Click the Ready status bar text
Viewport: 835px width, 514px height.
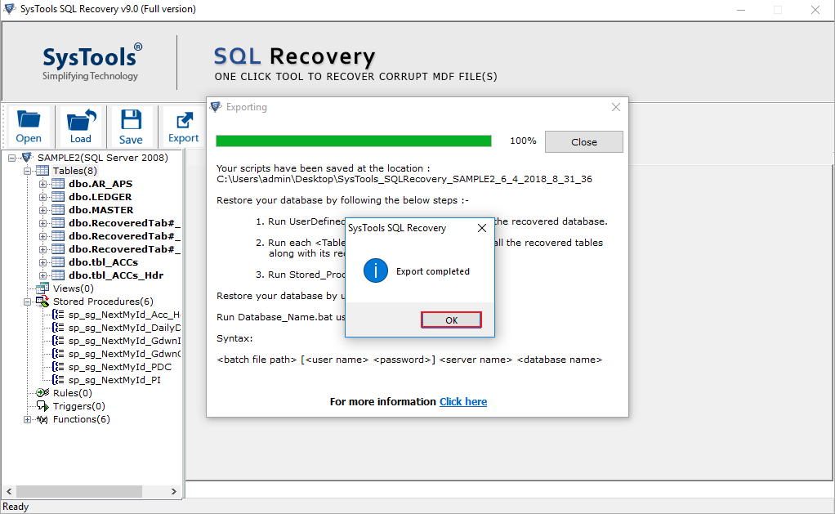pyautogui.click(x=16, y=507)
